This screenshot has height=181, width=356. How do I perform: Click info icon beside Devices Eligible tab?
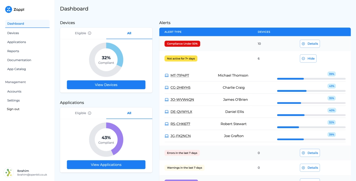coord(90,33)
